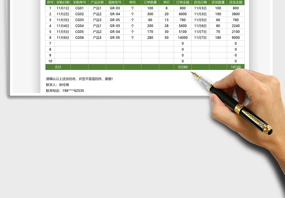Screen dimensions: 285x198
Task: Click row number 10 cell
Action: pos(50,61)
